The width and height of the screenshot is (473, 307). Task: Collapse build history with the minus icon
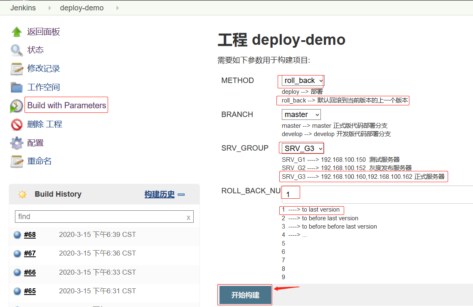click(181, 195)
